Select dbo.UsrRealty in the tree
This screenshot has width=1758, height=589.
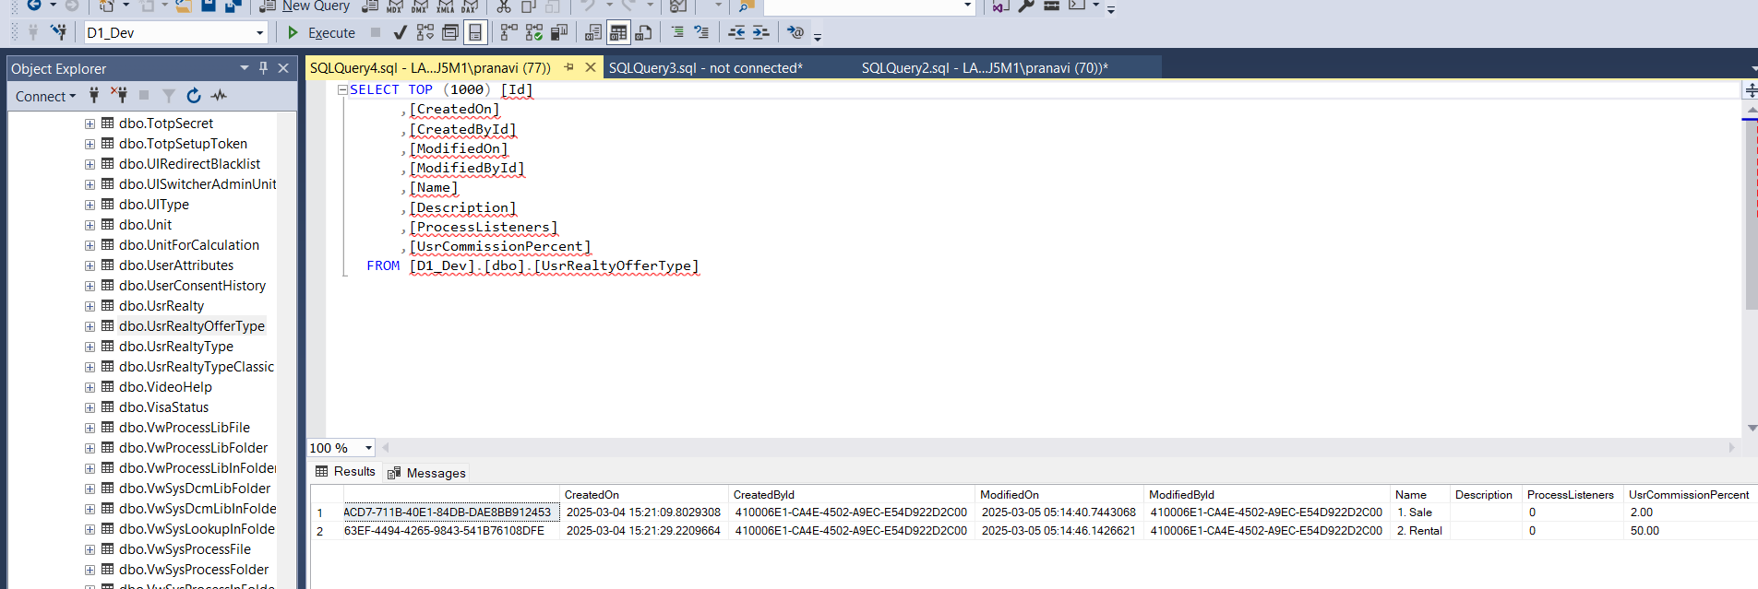(x=161, y=306)
